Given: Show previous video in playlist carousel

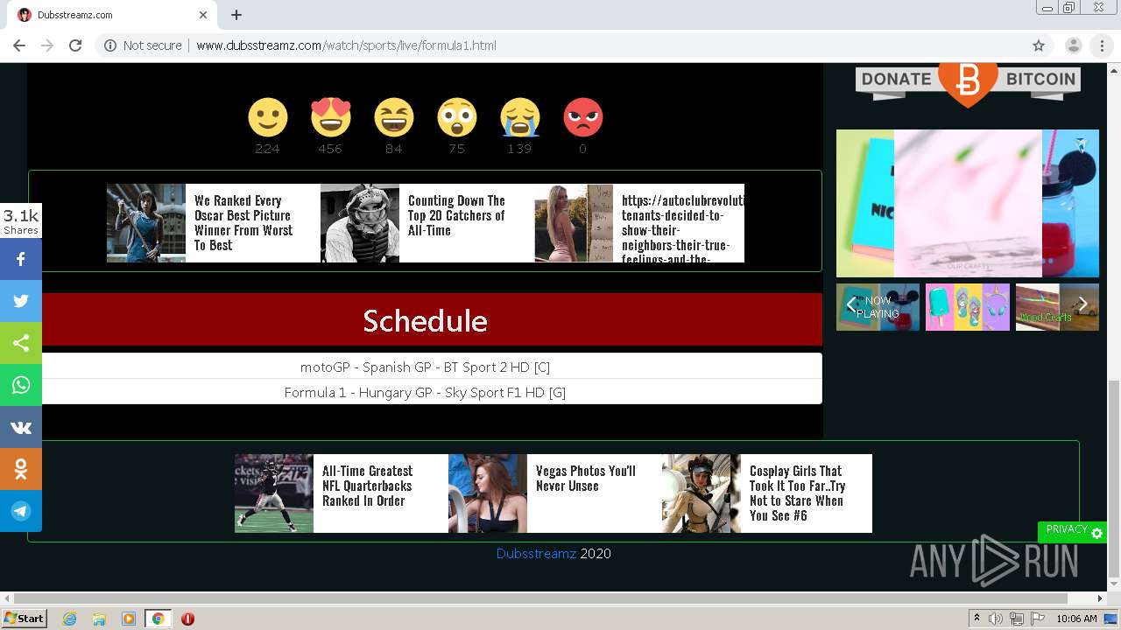Looking at the screenshot, I should point(851,304).
